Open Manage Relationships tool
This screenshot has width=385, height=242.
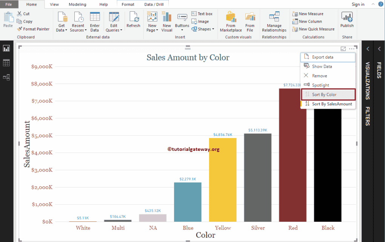274,22
